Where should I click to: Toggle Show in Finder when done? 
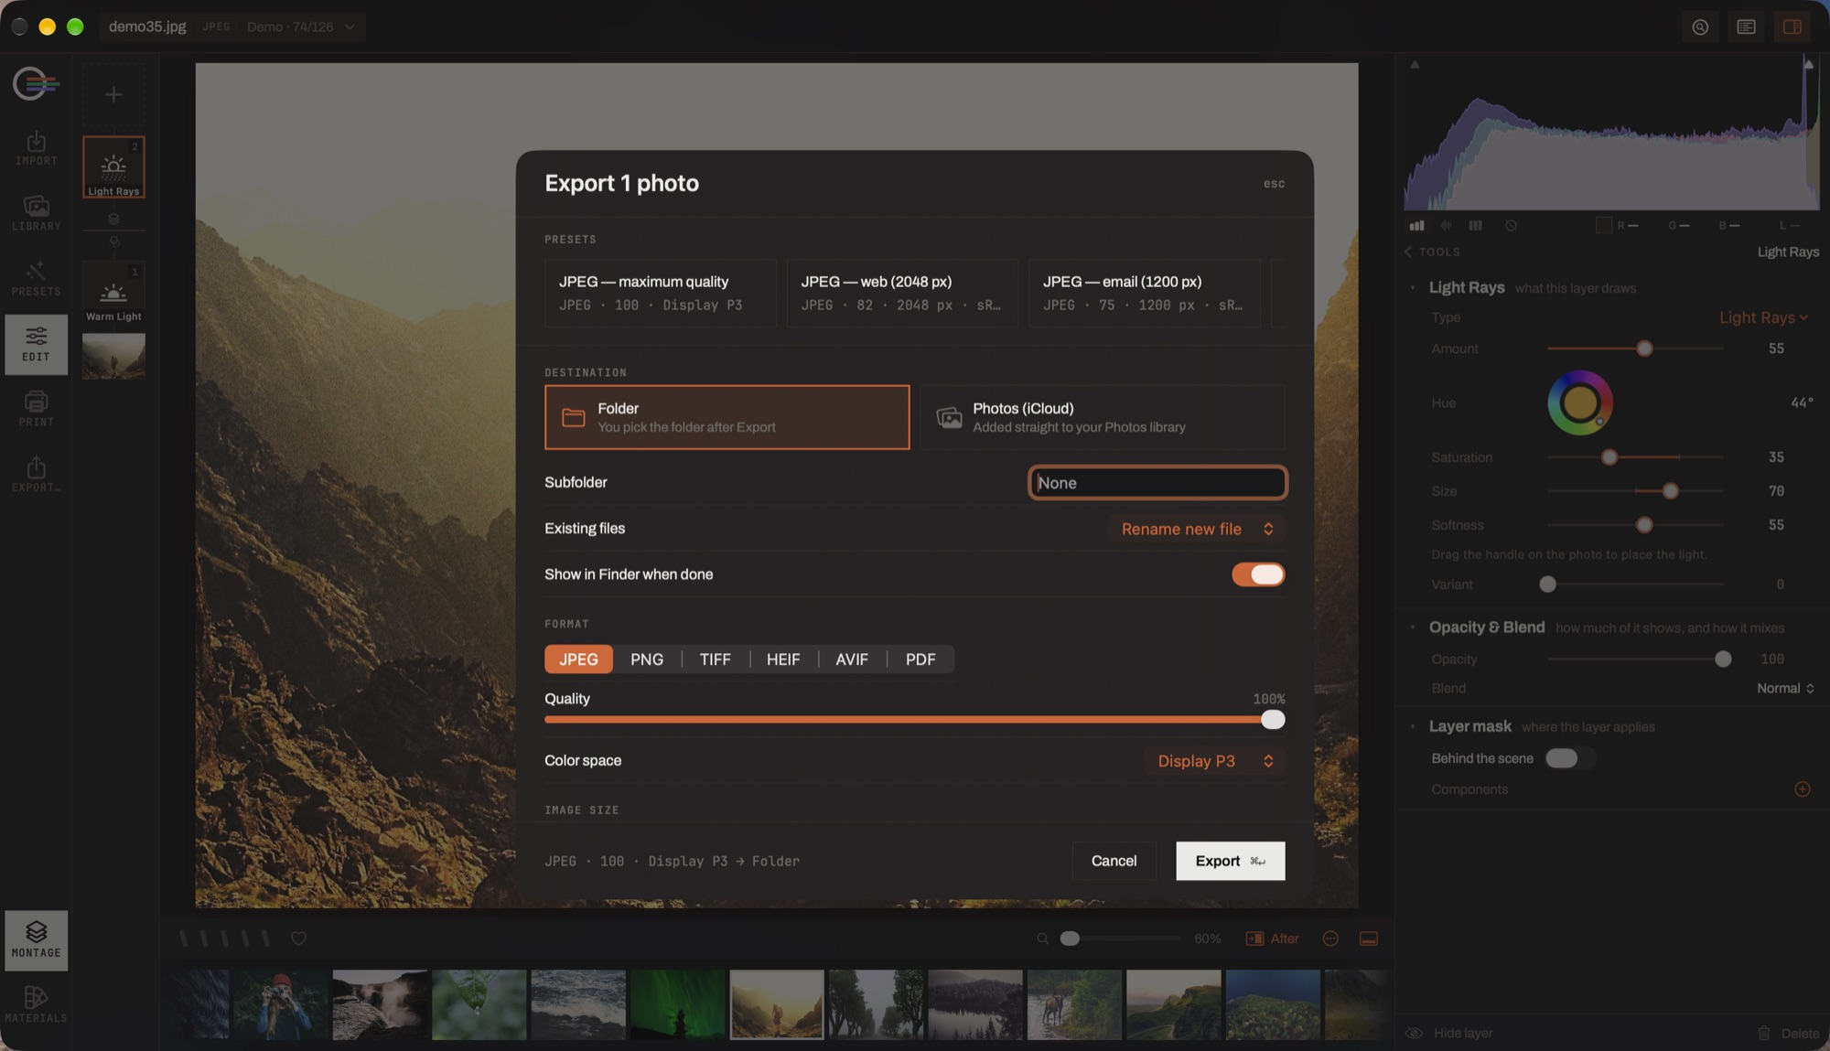pyautogui.click(x=1258, y=574)
